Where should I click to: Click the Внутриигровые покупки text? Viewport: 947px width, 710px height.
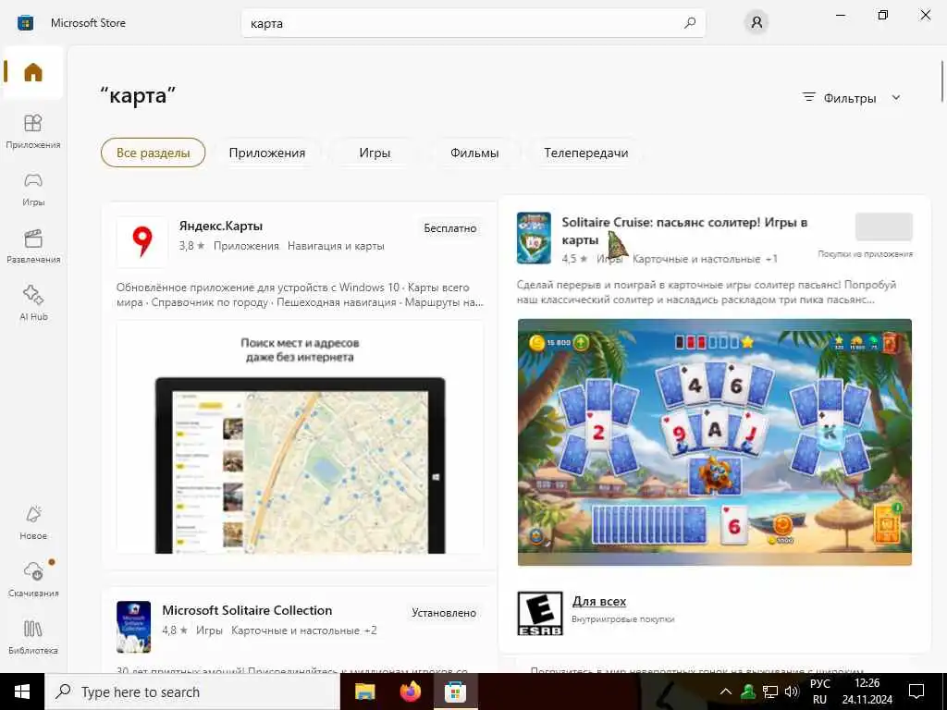click(622, 618)
